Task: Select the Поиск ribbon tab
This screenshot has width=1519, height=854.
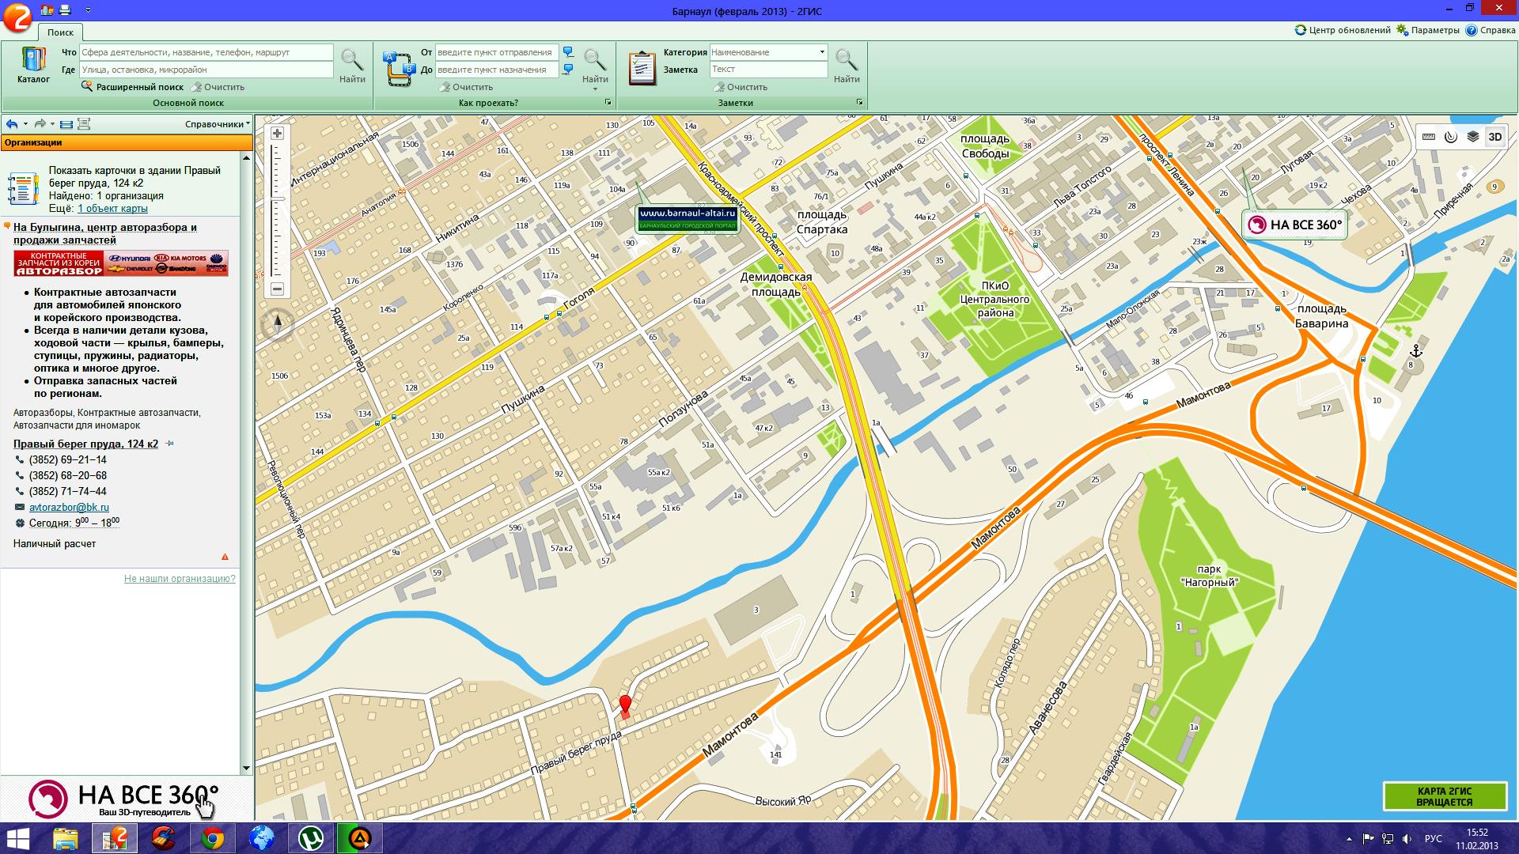Action: point(60,32)
